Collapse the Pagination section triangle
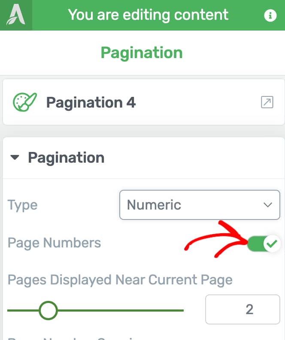 pos(15,157)
